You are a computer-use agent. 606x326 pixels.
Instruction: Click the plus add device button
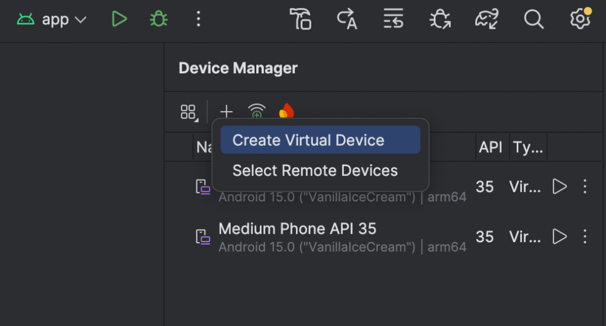226,112
